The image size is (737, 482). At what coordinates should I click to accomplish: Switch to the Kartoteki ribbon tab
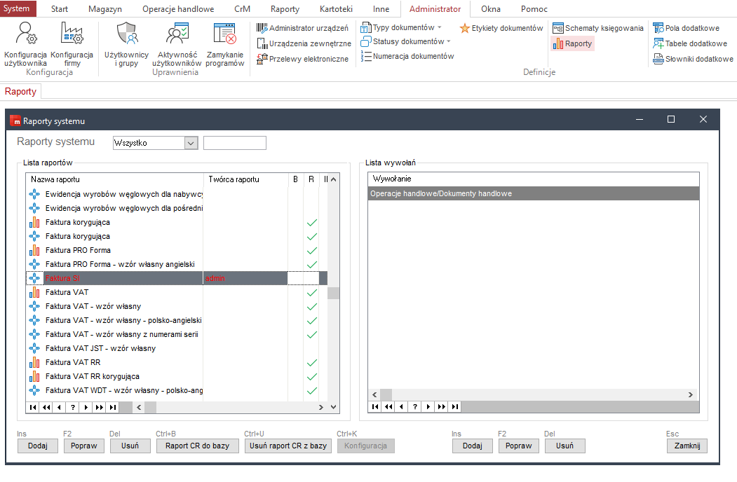tap(336, 9)
